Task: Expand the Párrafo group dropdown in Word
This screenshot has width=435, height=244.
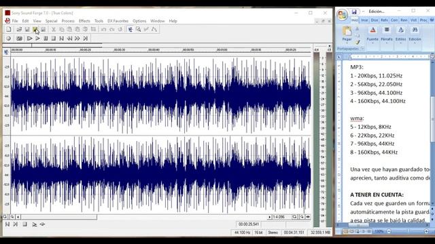Action: pyautogui.click(x=387, y=35)
